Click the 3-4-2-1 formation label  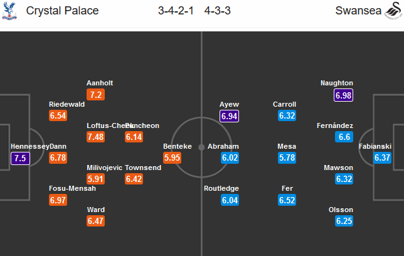(x=176, y=11)
